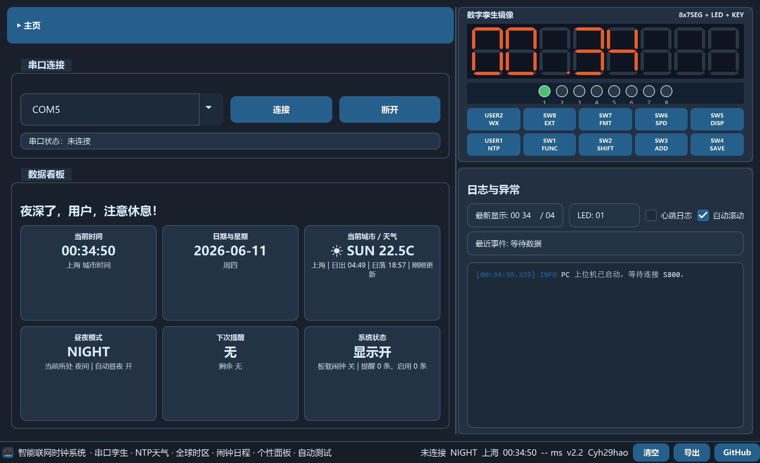Click the 日期与星期 2026-06-11 card
The height and width of the screenshot is (463, 760).
coord(230,273)
